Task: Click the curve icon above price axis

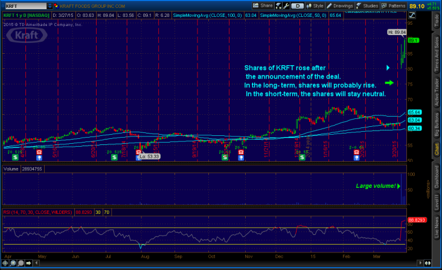Action: point(412,15)
